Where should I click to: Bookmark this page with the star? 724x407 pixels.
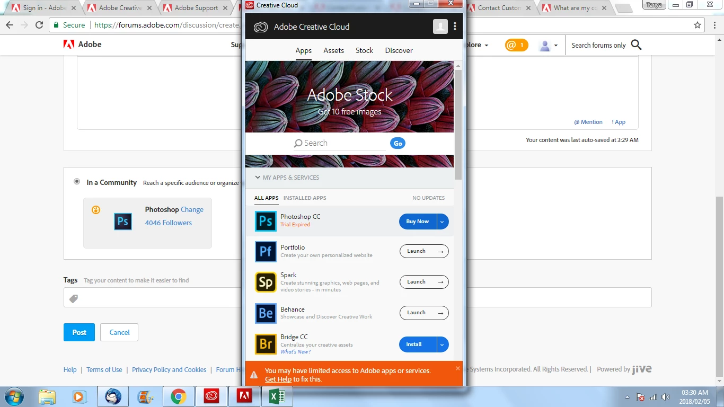point(697,25)
